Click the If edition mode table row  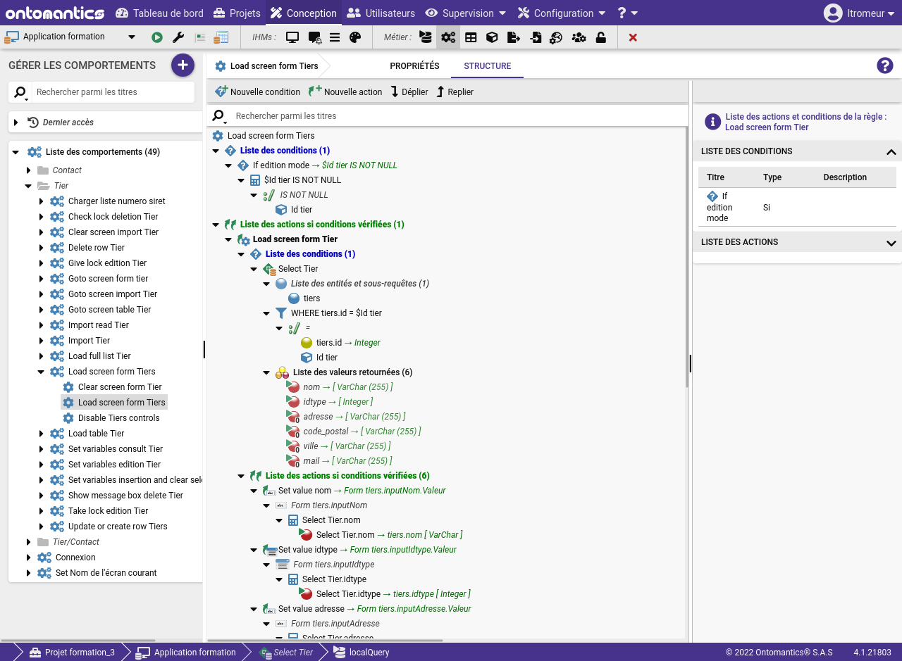[x=797, y=207]
